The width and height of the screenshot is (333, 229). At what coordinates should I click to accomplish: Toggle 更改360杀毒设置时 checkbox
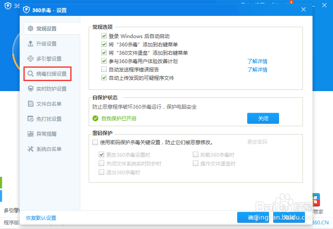point(101,155)
